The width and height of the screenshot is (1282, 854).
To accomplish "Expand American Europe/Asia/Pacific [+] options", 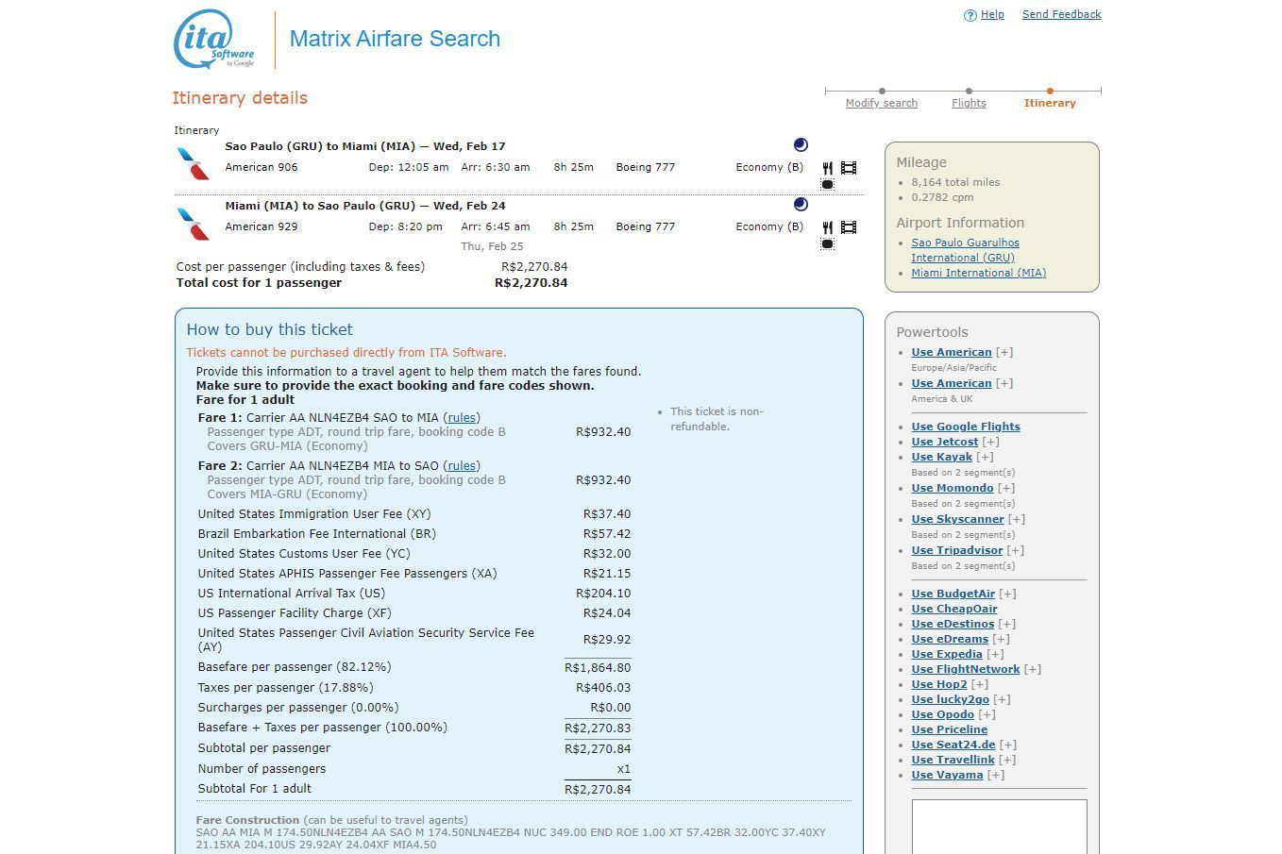I will pyautogui.click(x=1004, y=352).
